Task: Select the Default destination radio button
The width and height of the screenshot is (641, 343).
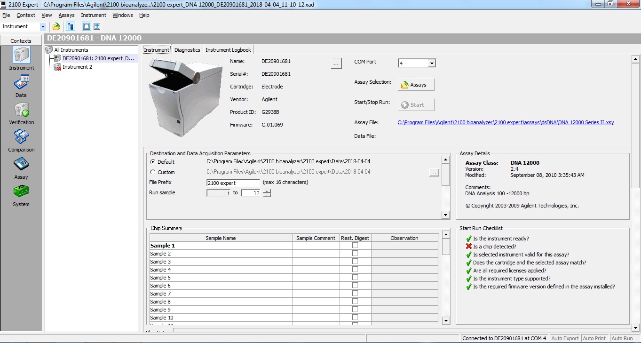Action: (152, 161)
